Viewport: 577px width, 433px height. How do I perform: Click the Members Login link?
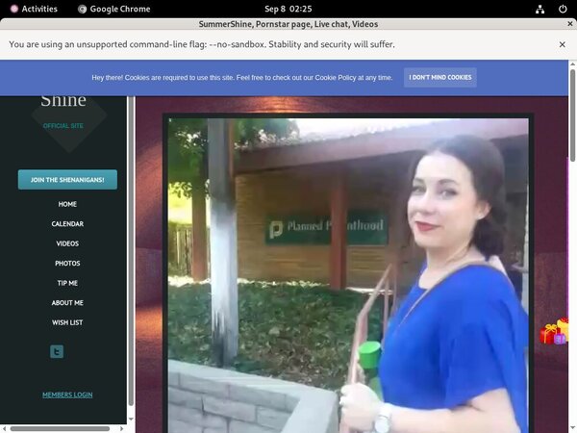coord(67,395)
